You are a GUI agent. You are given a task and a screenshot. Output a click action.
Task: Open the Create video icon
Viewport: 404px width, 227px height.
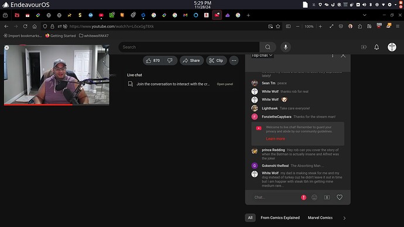click(364, 47)
